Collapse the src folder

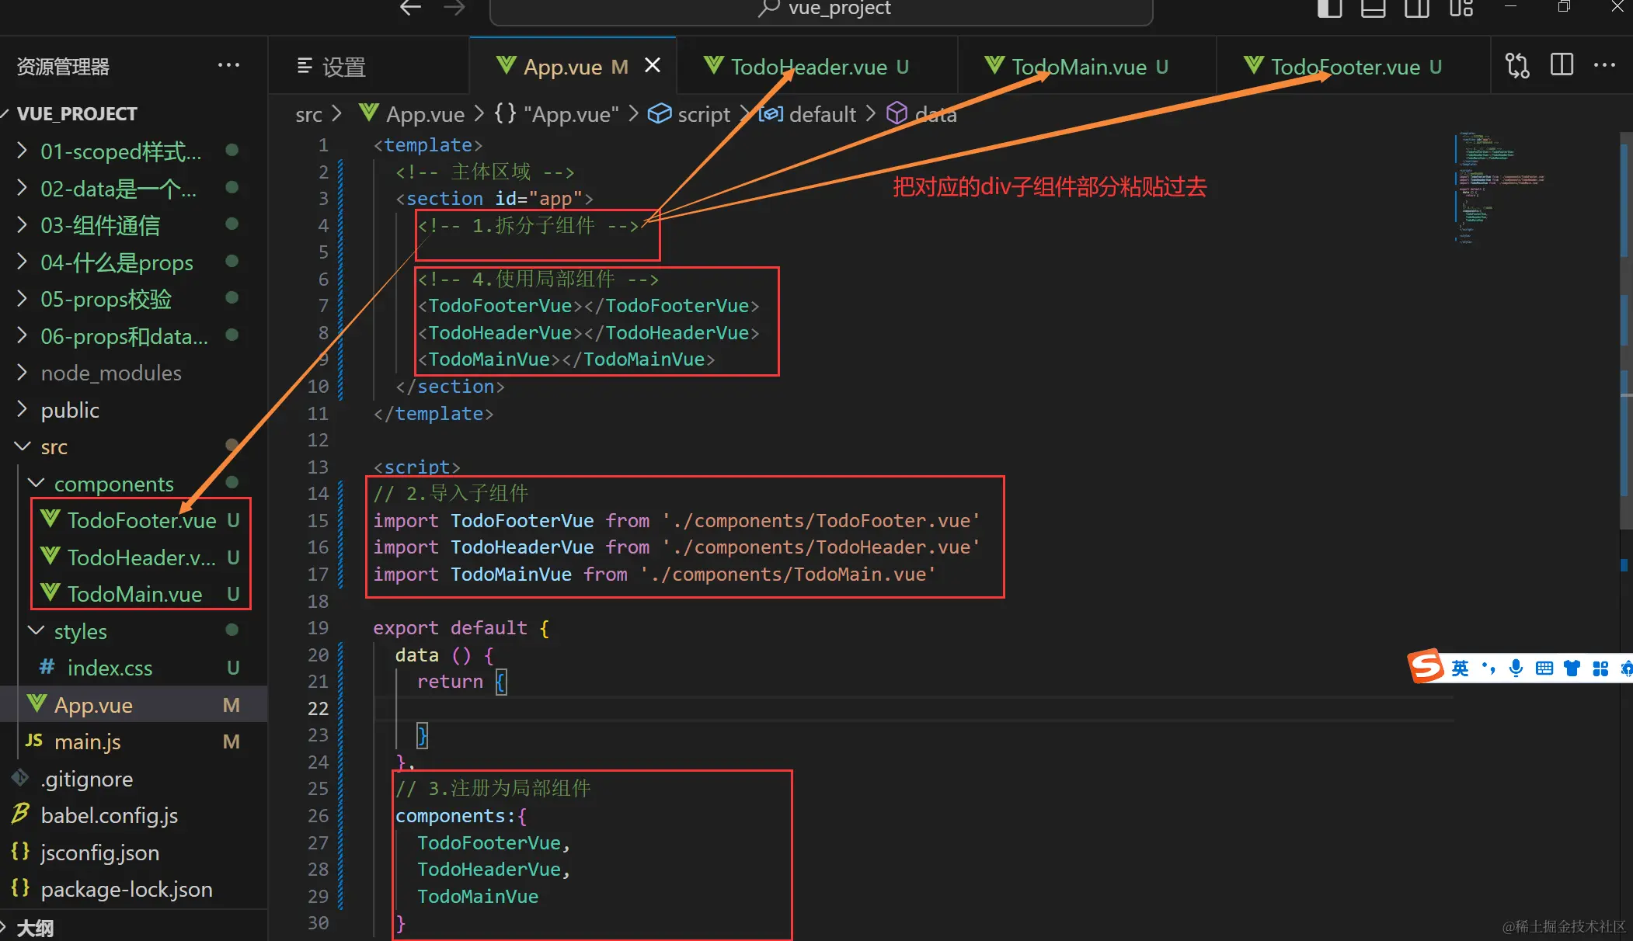(x=134, y=446)
